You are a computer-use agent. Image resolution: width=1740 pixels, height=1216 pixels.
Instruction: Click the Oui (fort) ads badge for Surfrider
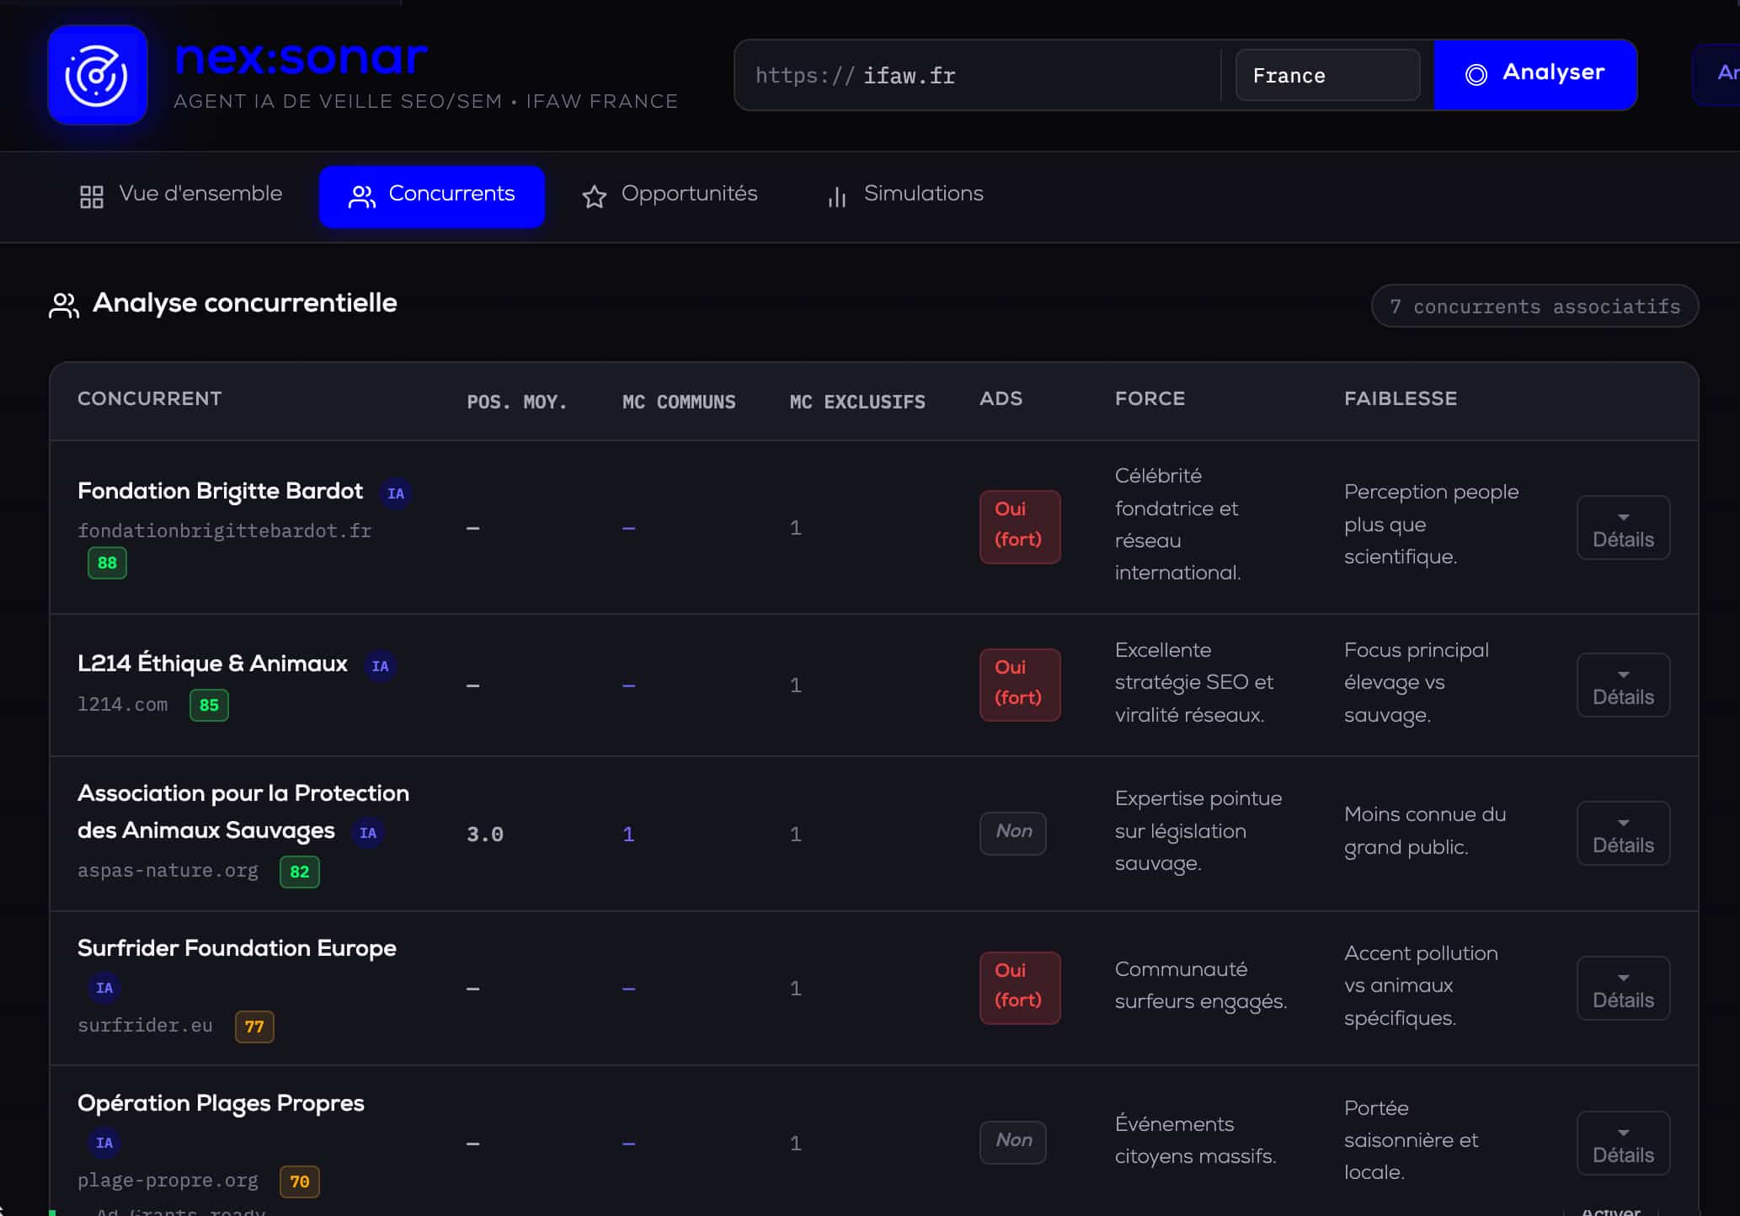[1020, 988]
